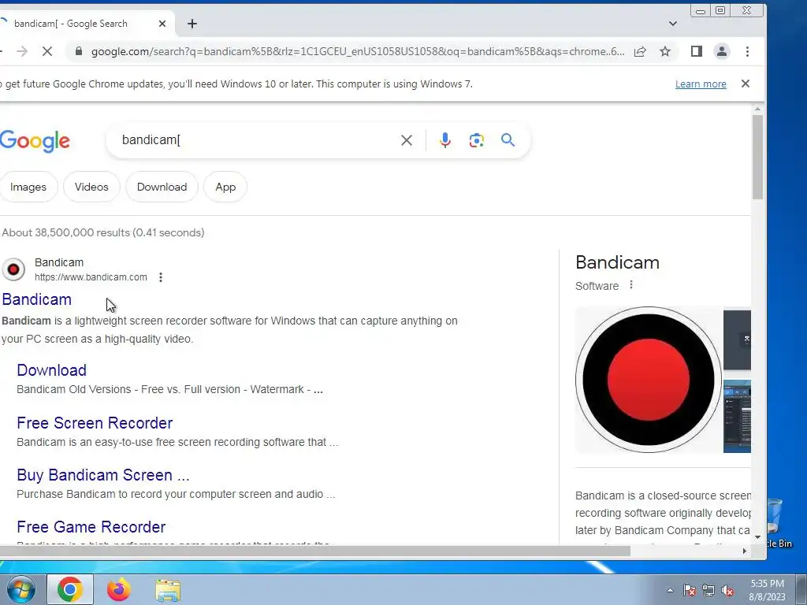View the upper-right dark screenshot thumbnail
Image resolution: width=807 pixels, height=605 pixels.
point(737,340)
